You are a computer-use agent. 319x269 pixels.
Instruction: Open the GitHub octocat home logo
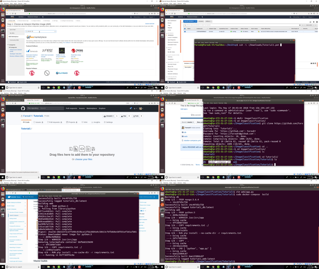[x=23, y=109]
